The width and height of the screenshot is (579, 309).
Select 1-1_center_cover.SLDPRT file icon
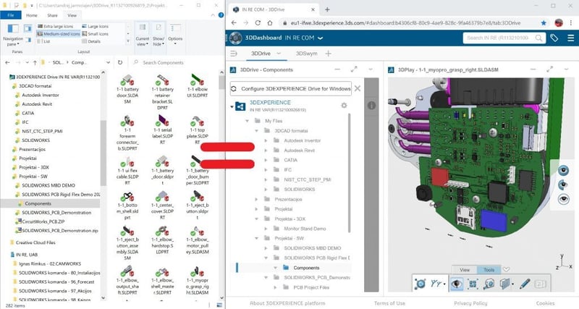[x=162, y=196]
